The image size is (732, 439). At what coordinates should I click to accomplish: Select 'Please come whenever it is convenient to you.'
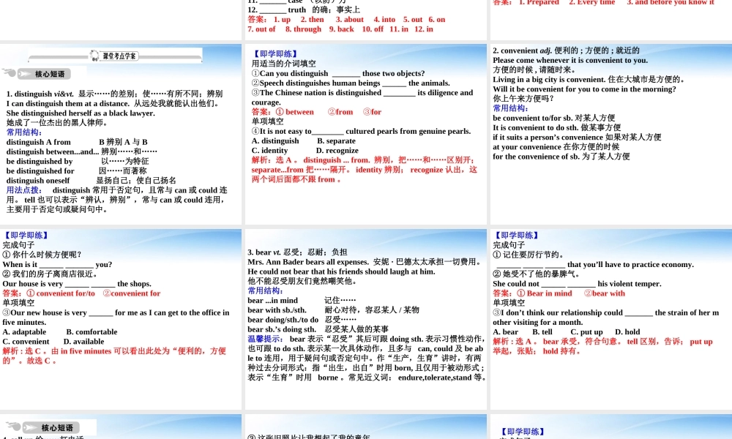(x=570, y=60)
